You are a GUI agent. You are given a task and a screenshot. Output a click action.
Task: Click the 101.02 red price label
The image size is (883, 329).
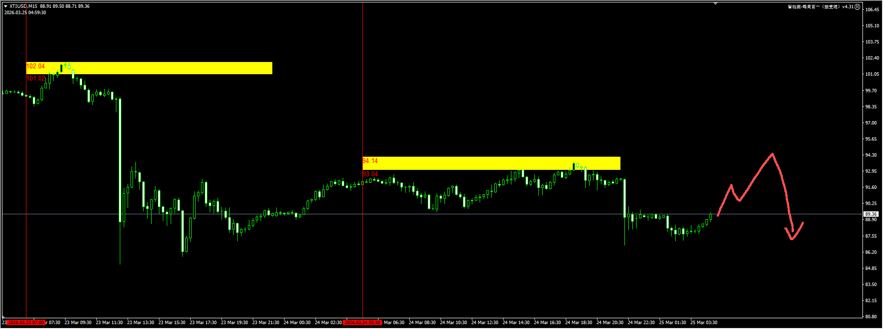coord(36,79)
